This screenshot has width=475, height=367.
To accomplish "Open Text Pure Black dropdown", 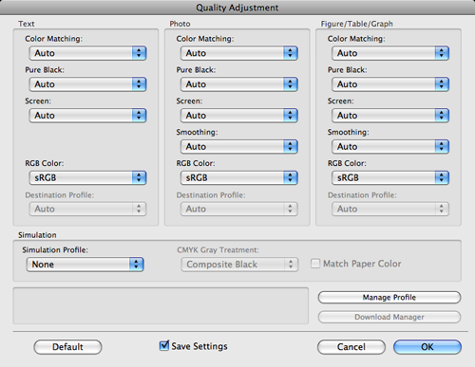I will pyautogui.click(x=87, y=84).
